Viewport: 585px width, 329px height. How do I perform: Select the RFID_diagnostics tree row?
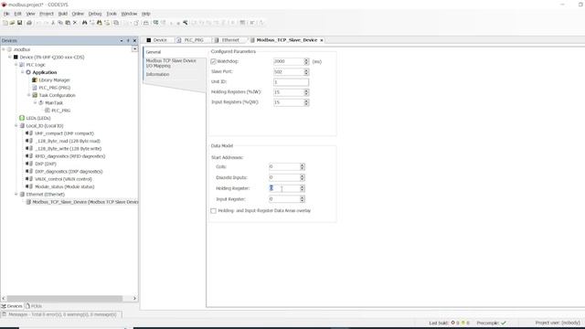(69, 156)
